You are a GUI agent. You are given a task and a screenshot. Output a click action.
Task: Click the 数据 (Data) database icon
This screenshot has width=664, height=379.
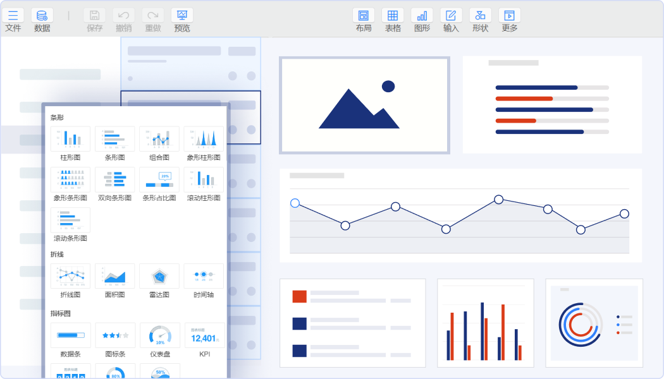pos(42,16)
